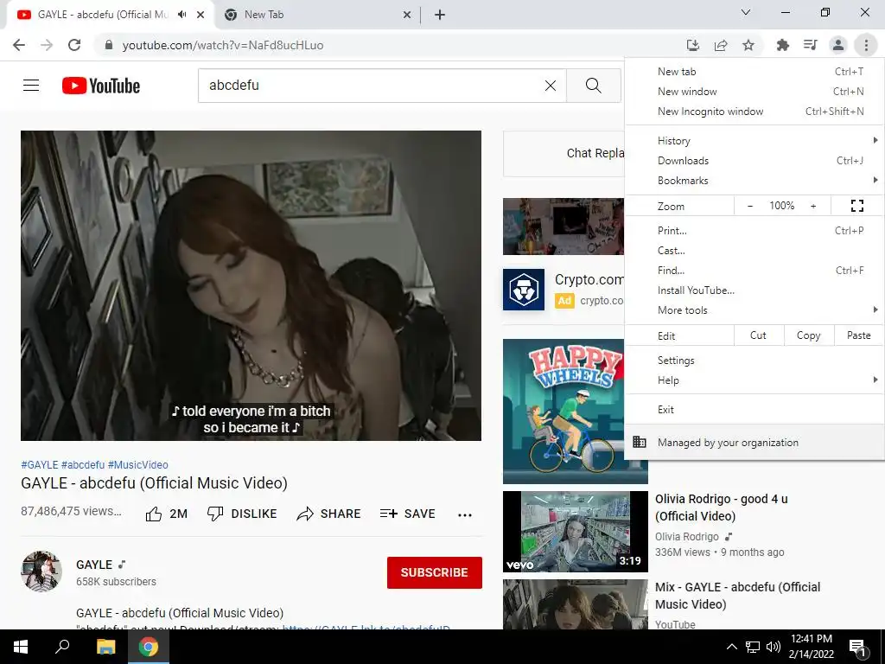Reload the YouTube page
The image size is (885, 664).
(x=74, y=45)
